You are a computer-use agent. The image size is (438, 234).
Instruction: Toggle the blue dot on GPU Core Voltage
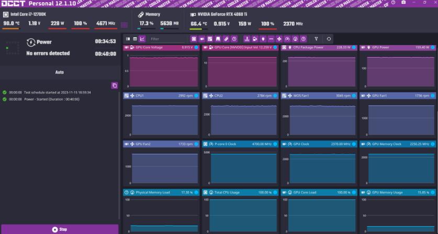(x=197, y=48)
